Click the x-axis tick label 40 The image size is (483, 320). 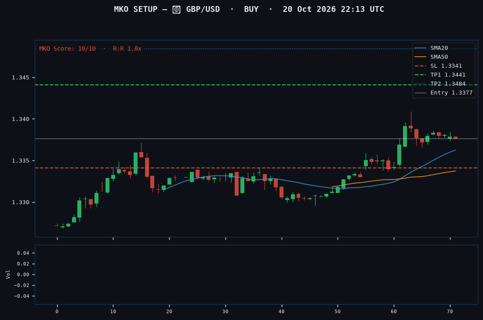coord(282,311)
